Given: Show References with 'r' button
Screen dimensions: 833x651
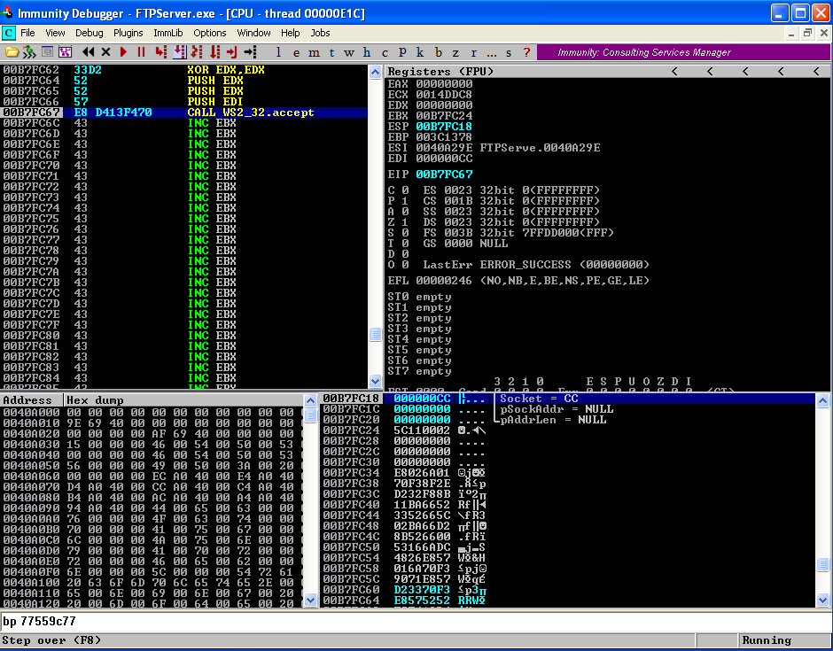Looking at the screenshot, I should (473, 52).
